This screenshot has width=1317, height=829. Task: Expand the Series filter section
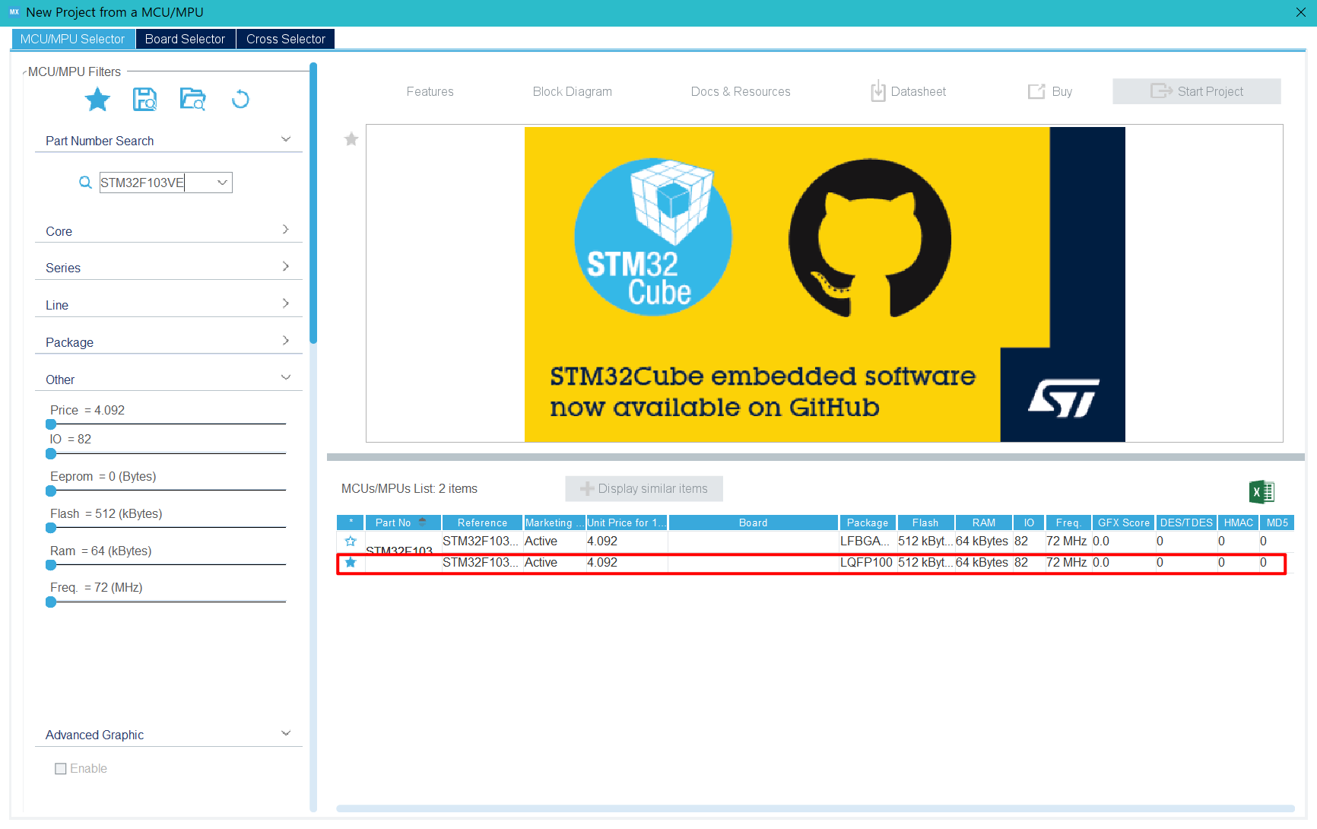(x=286, y=266)
